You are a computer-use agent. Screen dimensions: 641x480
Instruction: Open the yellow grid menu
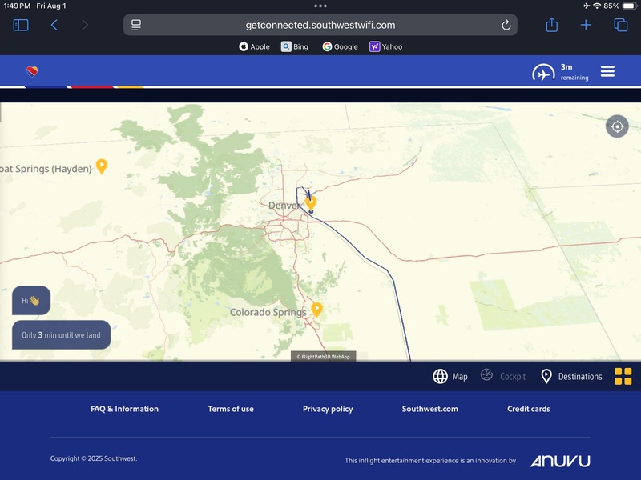623,376
